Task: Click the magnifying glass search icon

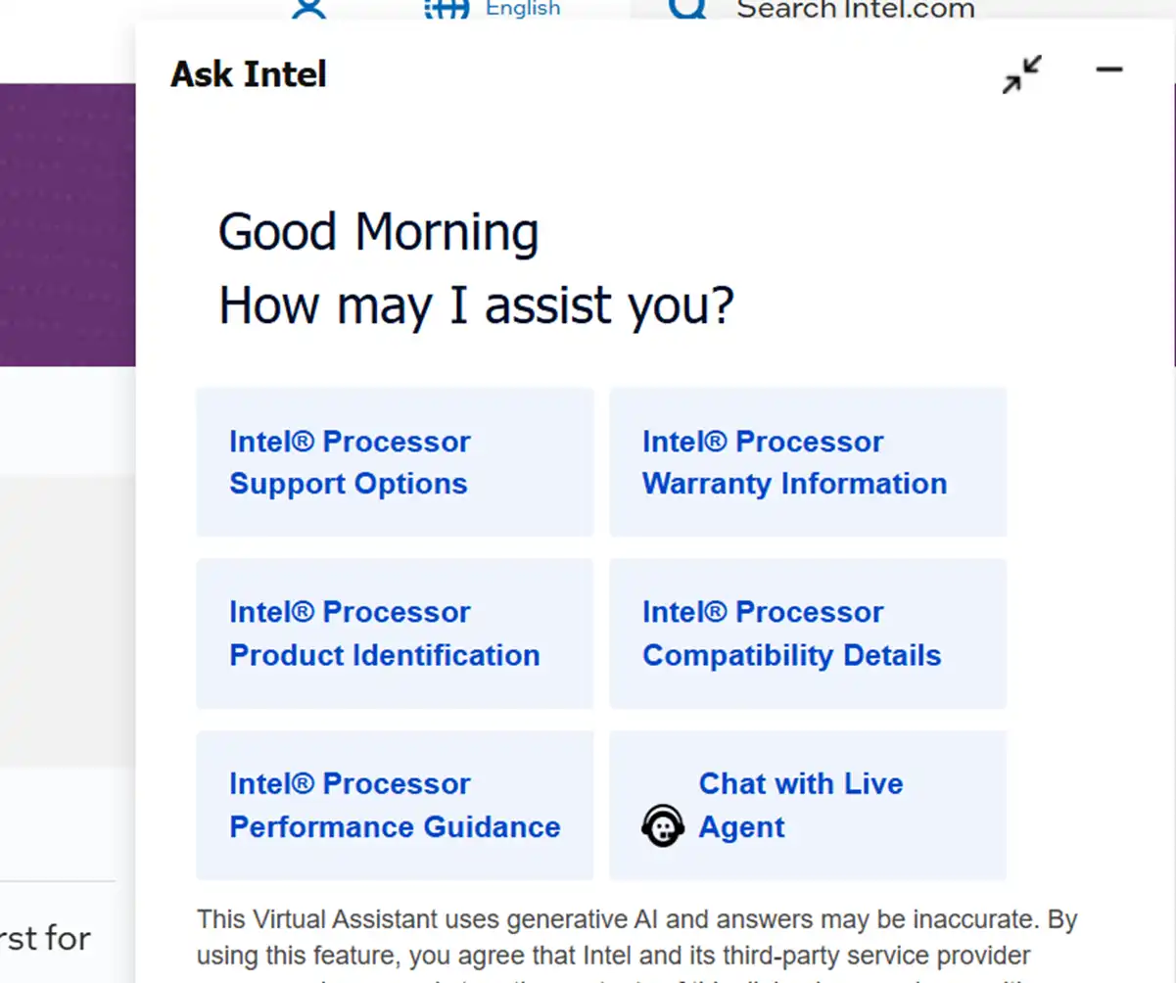Action: (x=688, y=8)
